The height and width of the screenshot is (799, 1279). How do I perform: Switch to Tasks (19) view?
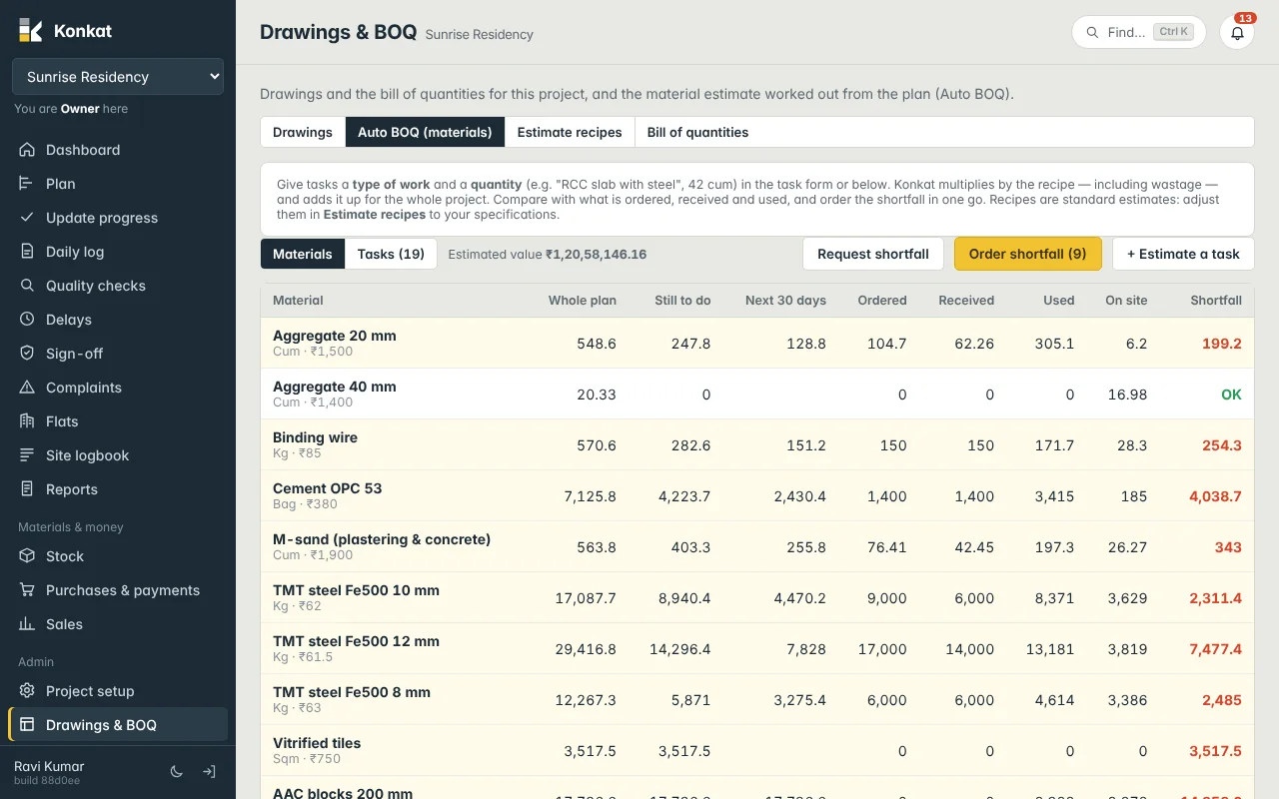coord(391,254)
